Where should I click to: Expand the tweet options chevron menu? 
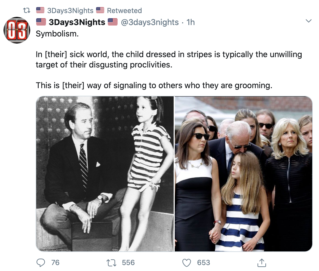(x=308, y=21)
